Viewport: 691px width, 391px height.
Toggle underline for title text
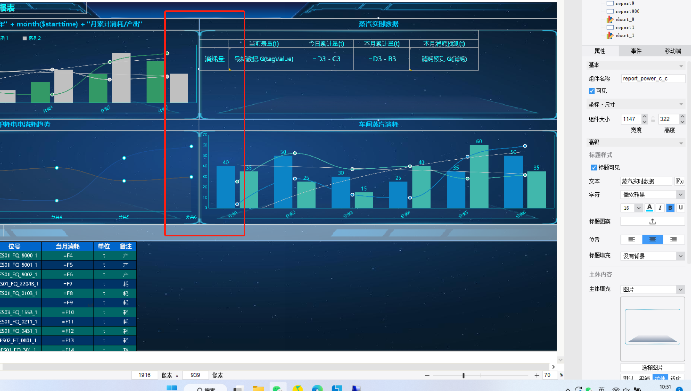[681, 208]
